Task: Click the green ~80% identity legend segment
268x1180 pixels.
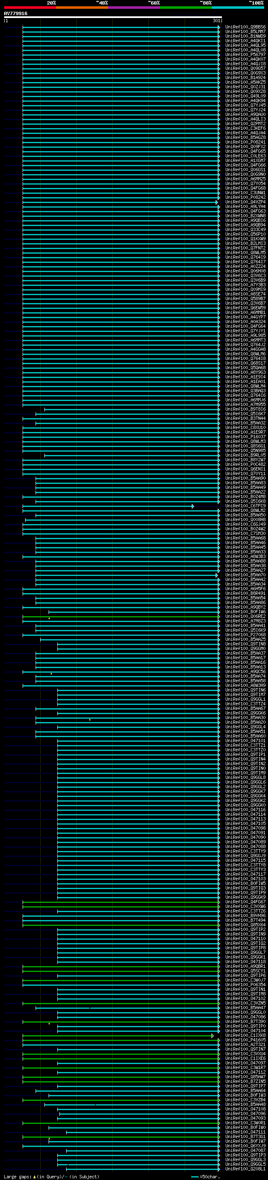Action: pyautogui.click(x=186, y=8)
